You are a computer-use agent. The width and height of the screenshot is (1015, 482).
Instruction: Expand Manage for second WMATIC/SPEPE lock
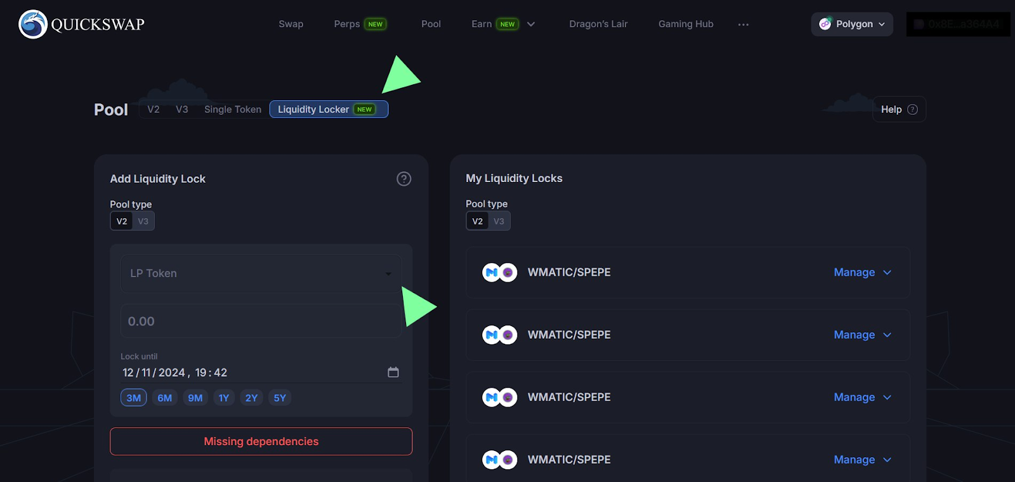[863, 335]
